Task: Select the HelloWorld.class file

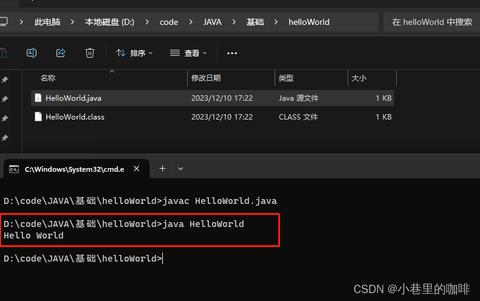Action: pos(213,117)
